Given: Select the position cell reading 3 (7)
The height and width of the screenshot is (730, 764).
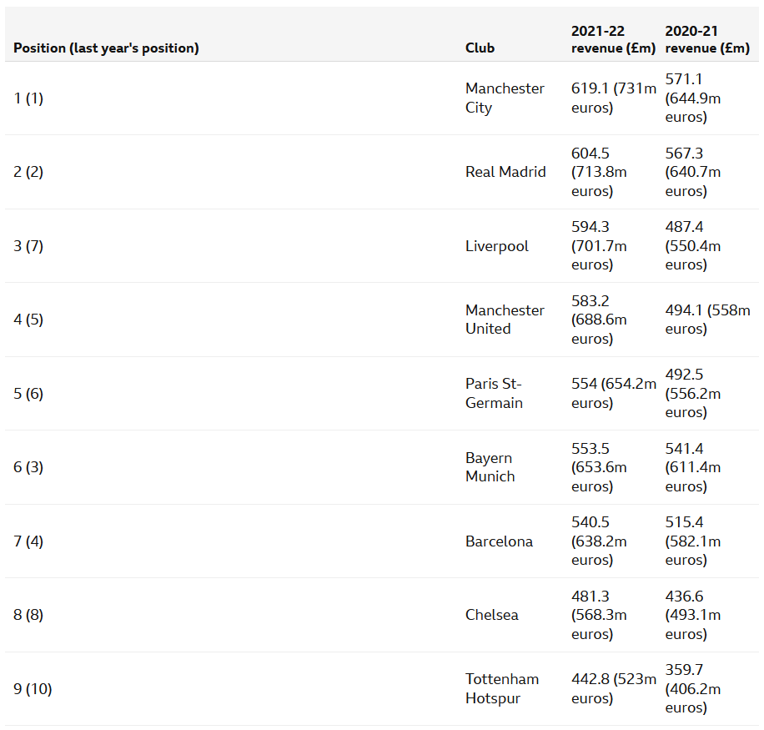Looking at the screenshot, I should (x=28, y=246).
